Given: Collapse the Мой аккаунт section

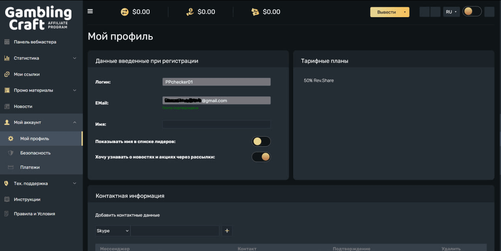Looking at the screenshot, I should 75,123.
